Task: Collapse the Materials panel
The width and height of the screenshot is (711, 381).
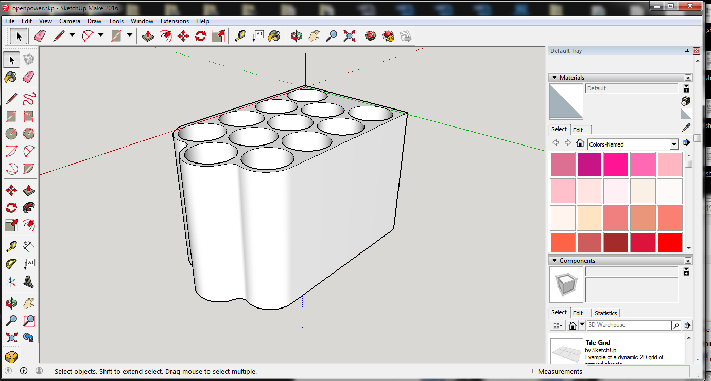Action: pyautogui.click(x=554, y=78)
